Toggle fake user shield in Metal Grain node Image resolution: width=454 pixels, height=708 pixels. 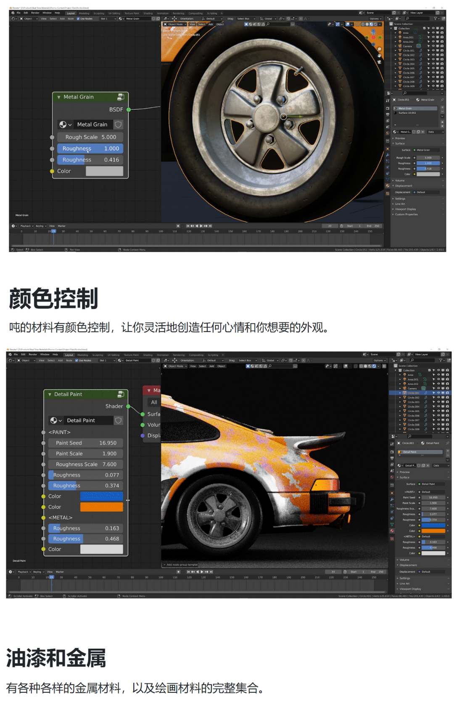pos(119,125)
